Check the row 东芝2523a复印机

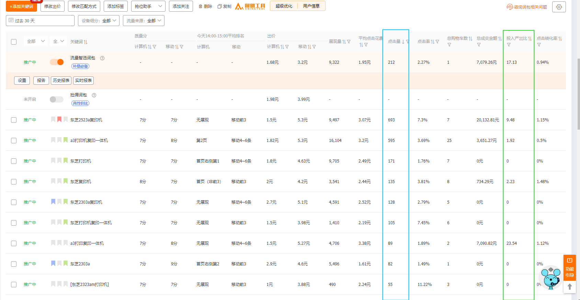tap(14, 120)
